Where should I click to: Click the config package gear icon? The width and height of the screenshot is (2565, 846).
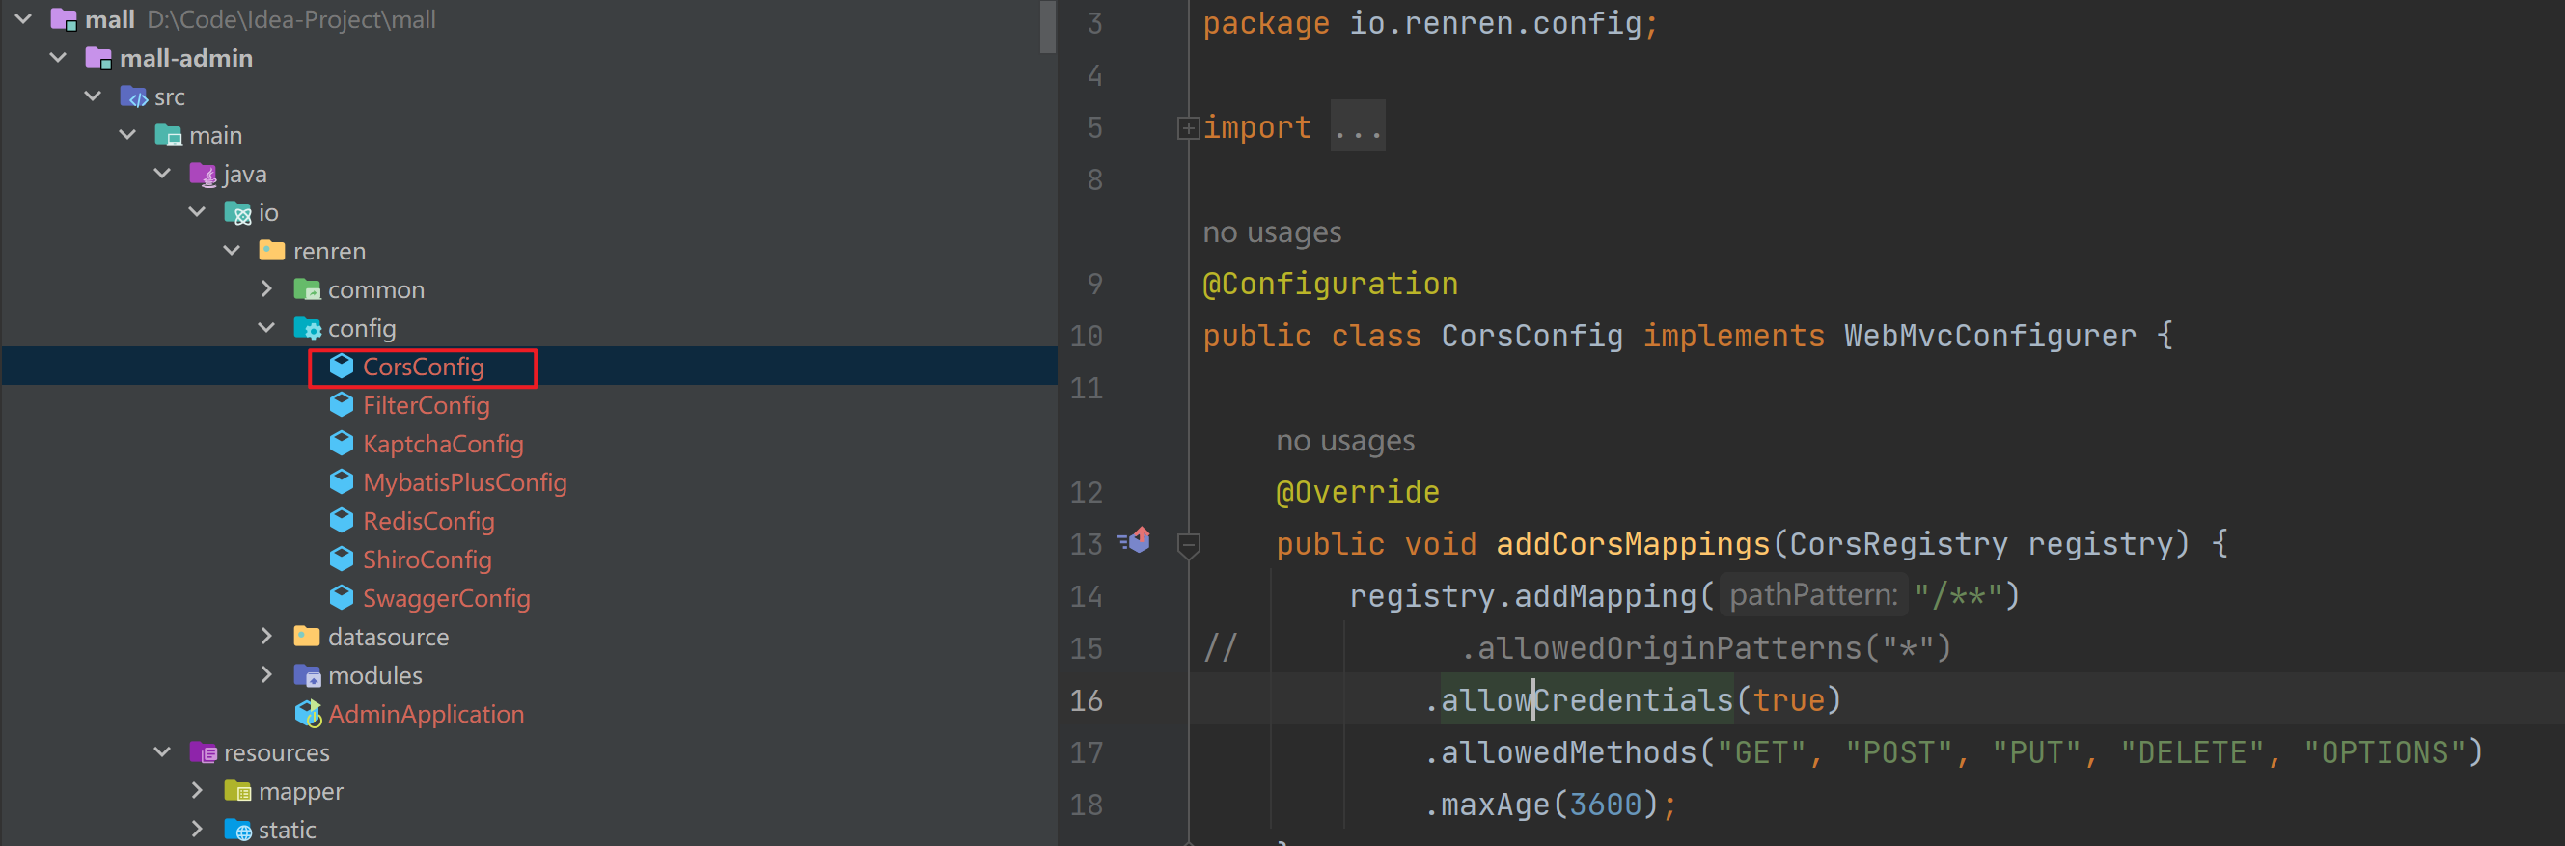[307, 328]
